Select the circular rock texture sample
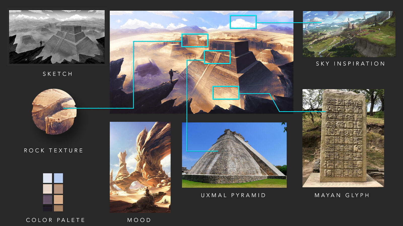 click(54, 111)
